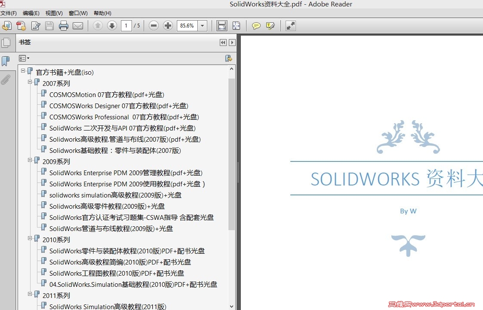Image resolution: width=483 pixels, height=310 pixels.
Task: Click the Print document icon
Action: pyautogui.click(x=64, y=26)
